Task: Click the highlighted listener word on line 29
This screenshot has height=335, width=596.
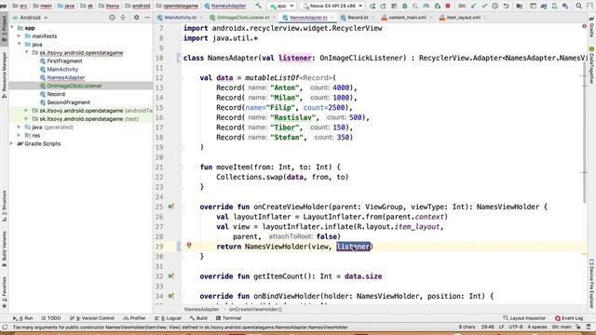Action: tap(353, 247)
